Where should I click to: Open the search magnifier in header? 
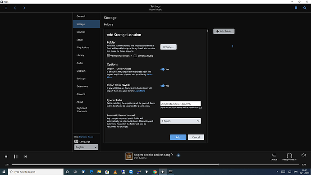click(x=305, y=8)
